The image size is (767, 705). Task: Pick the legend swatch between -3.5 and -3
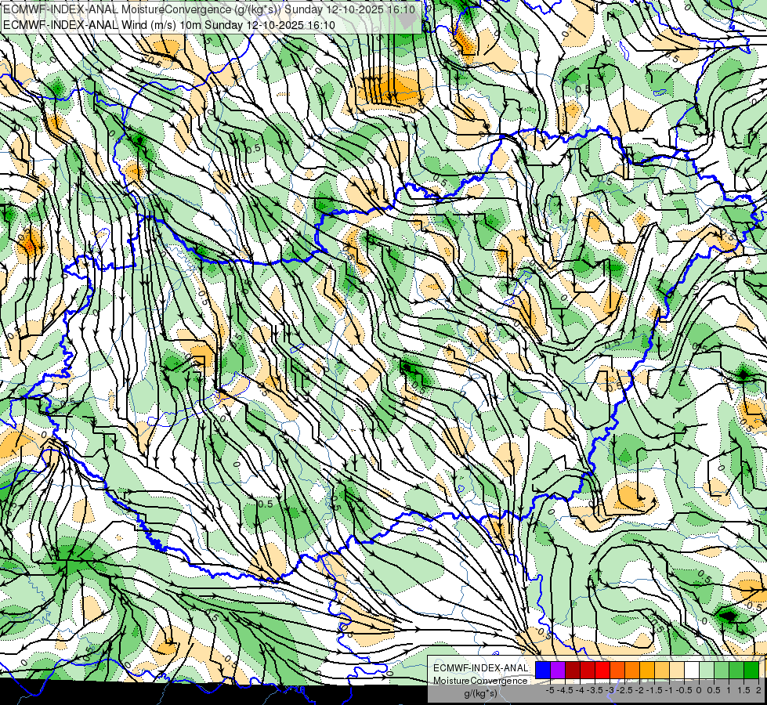pos(602,670)
